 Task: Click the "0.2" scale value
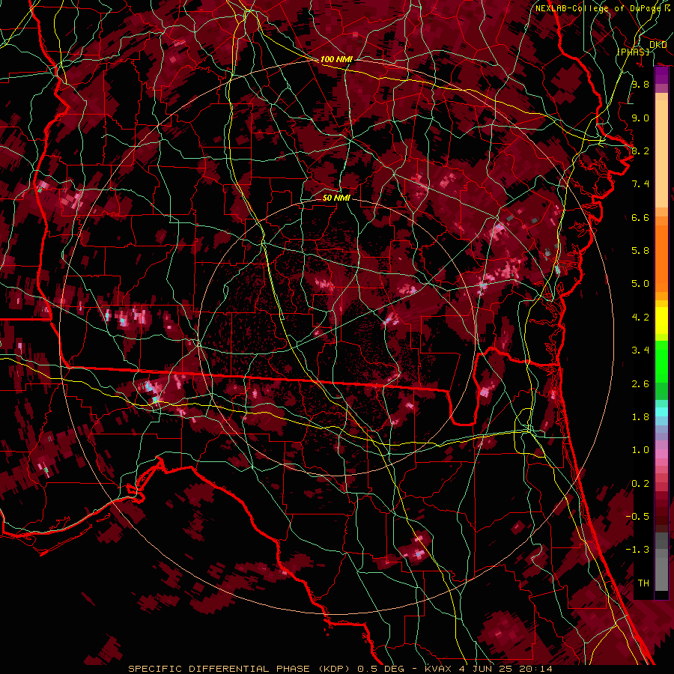pyautogui.click(x=640, y=484)
